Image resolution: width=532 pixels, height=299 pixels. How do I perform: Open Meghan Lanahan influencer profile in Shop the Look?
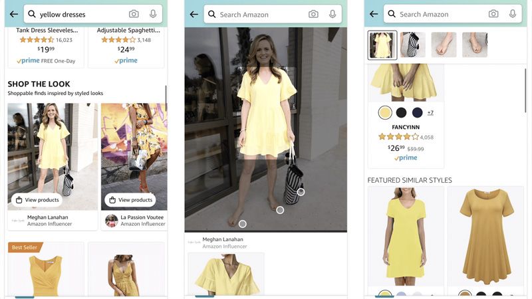(x=49, y=221)
